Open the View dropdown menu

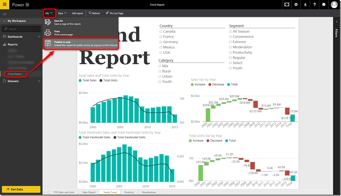coord(62,13)
